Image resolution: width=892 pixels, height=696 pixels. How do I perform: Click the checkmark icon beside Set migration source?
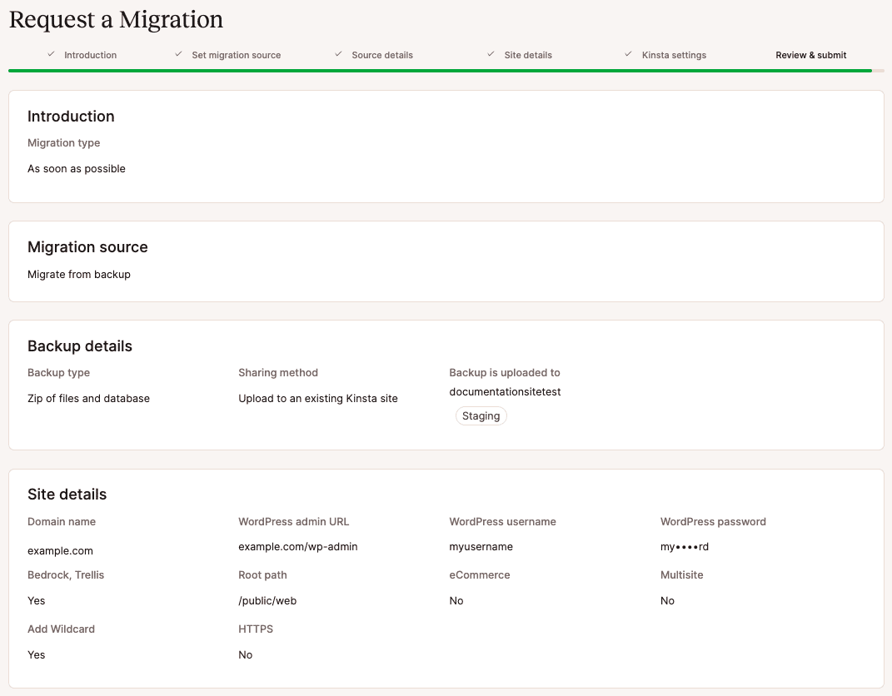tap(178, 54)
